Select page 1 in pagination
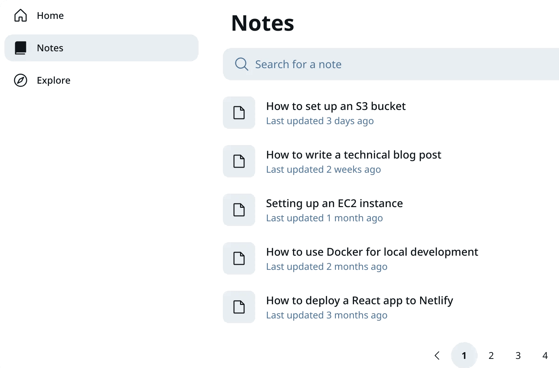The image size is (559, 368). [x=464, y=356]
